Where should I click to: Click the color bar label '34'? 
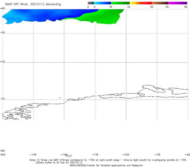pos(129,7)
